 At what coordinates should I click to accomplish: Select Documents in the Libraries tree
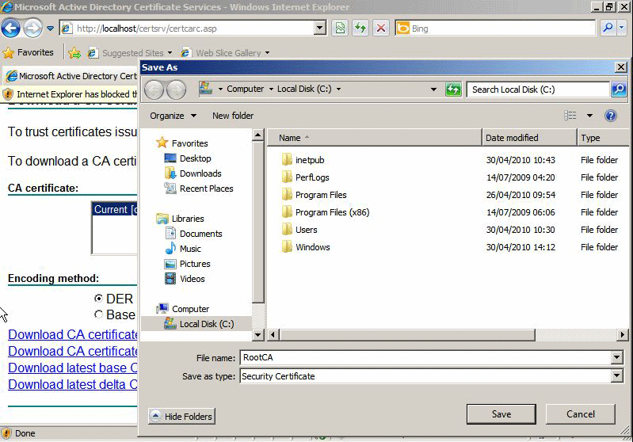click(x=194, y=234)
